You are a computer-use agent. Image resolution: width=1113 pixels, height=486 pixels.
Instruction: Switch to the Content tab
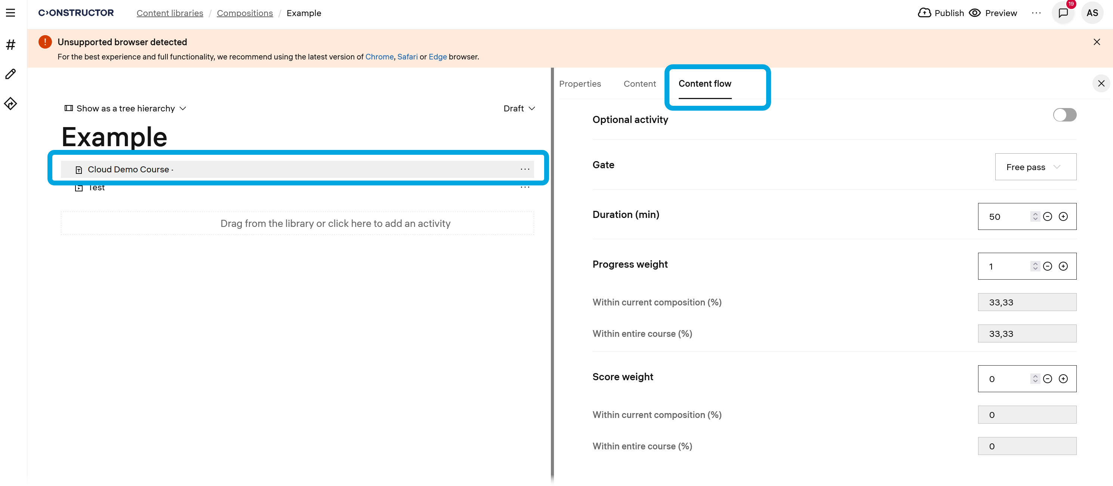[639, 84]
